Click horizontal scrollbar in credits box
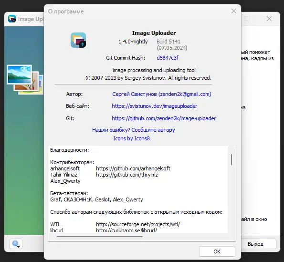Screen dimensions: 284x262 [100, 237]
